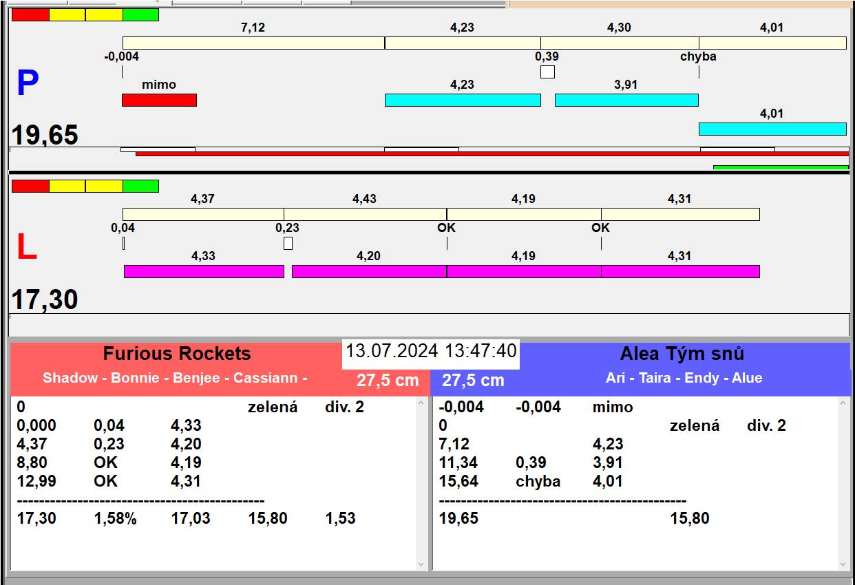Click the green start light in lane P
Viewport: 855px width, 585px height.
(140, 14)
